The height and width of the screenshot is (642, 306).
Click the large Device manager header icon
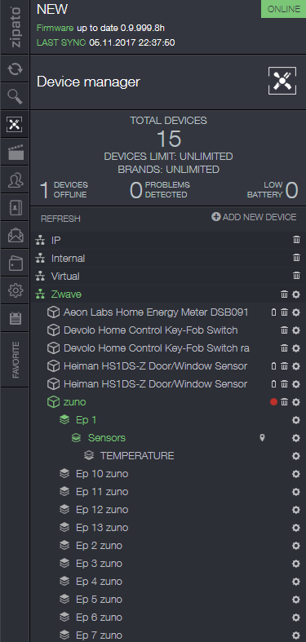[282, 81]
